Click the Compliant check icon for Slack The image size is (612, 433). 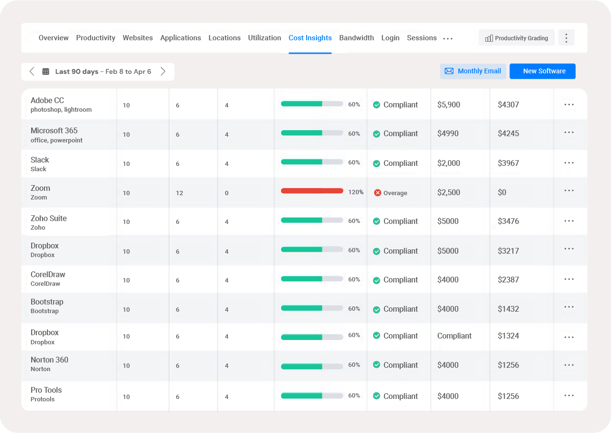(x=376, y=164)
